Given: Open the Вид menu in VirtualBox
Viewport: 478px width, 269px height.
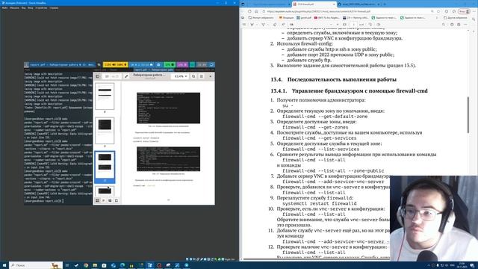Looking at the screenshot, I should (x=23, y=7).
